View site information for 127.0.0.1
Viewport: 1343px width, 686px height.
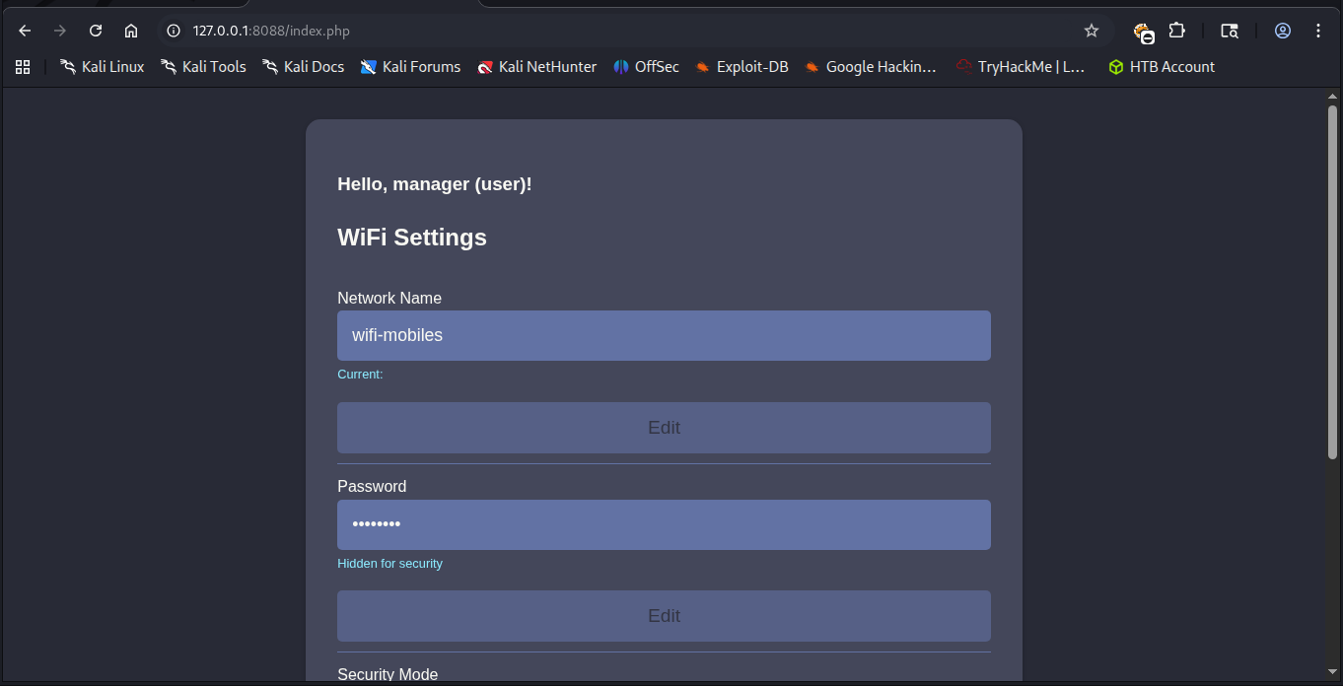[x=174, y=31]
